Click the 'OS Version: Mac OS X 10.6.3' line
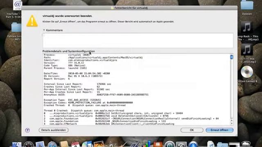262x147 pixels. pos(73,76)
